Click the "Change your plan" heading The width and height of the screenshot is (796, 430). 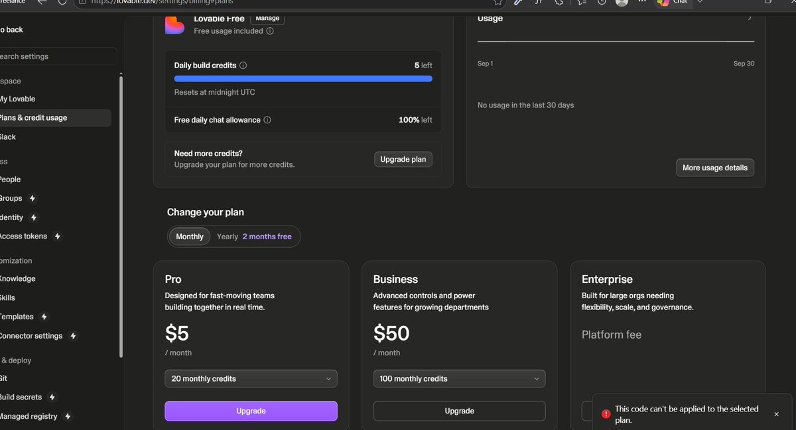point(206,213)
